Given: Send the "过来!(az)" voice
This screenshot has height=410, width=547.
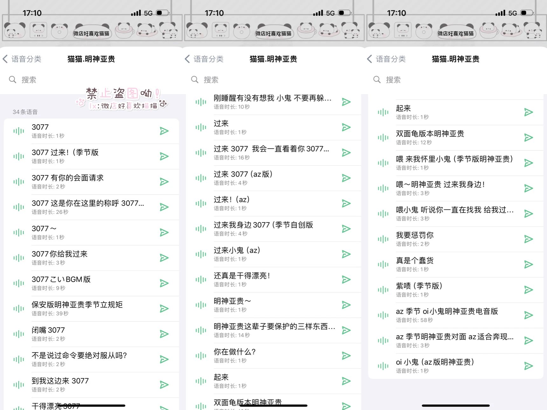Looking at the screenshot, I should (x=346, y=203).
